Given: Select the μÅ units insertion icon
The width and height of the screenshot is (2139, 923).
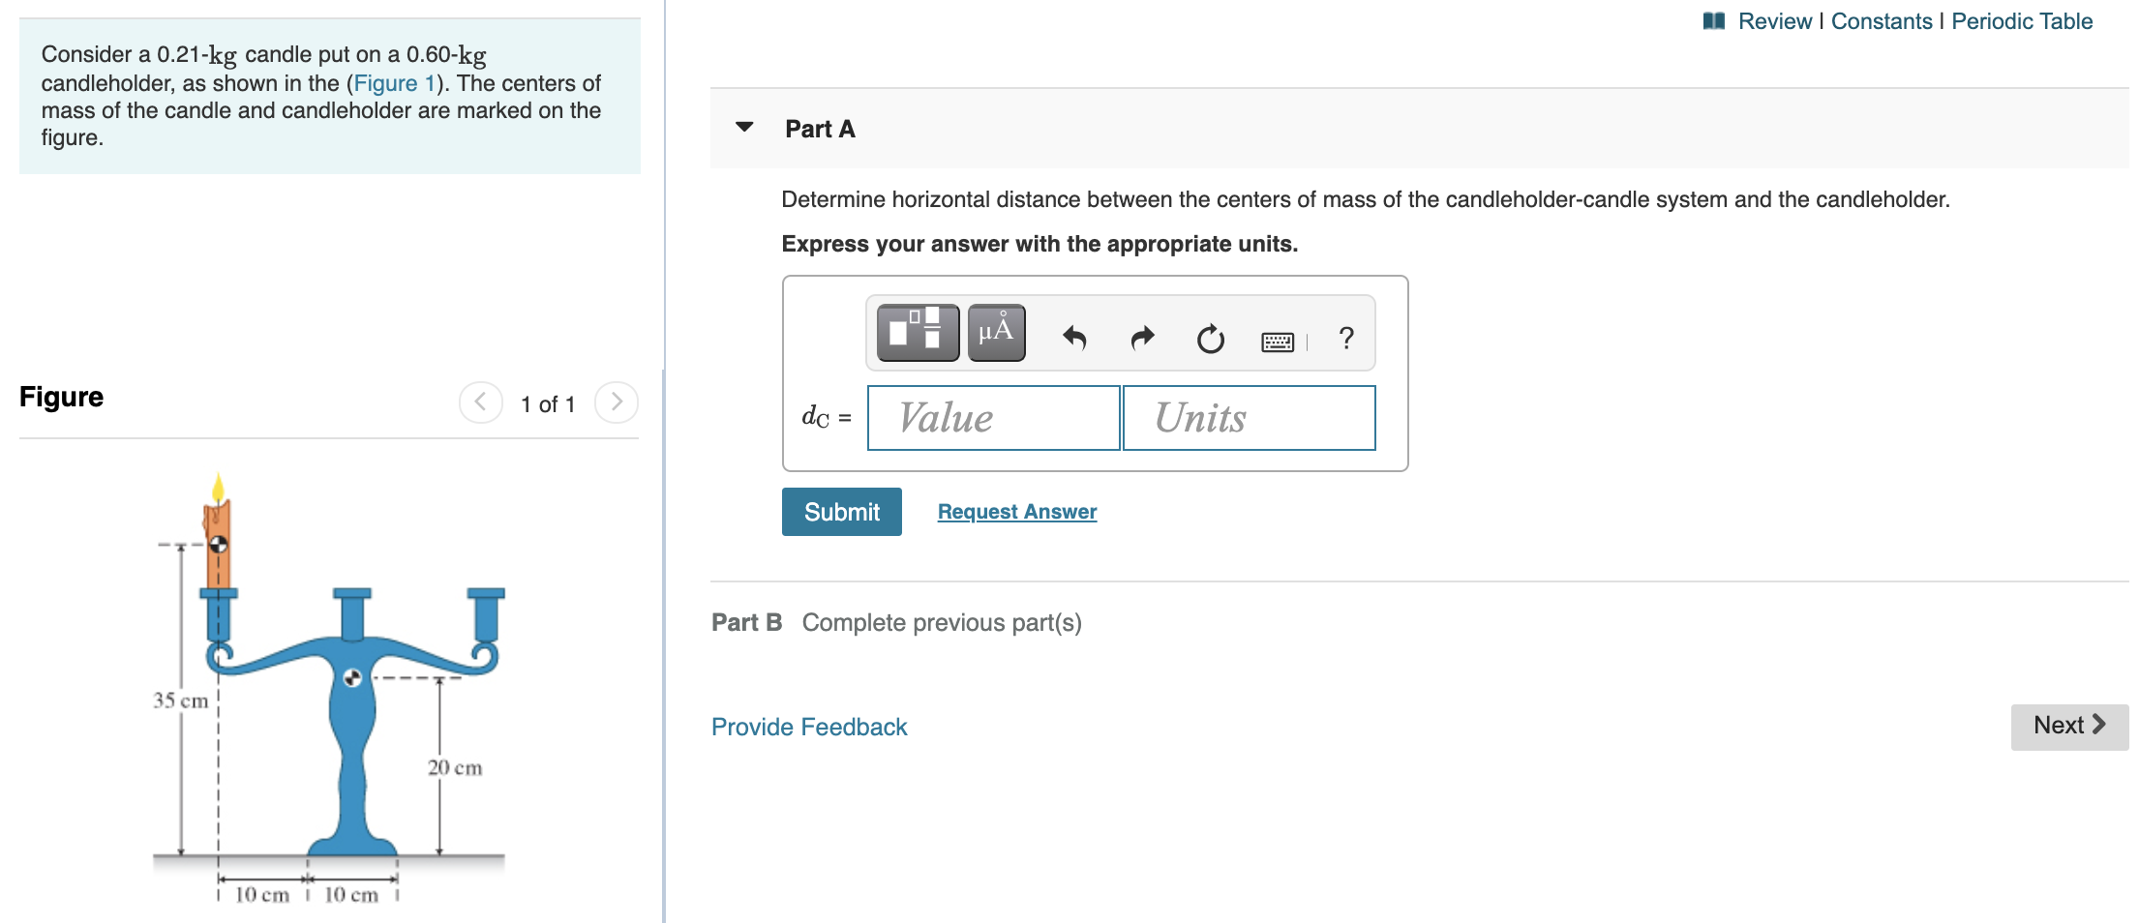Looking at the screenshot, I should coord(997,334).
